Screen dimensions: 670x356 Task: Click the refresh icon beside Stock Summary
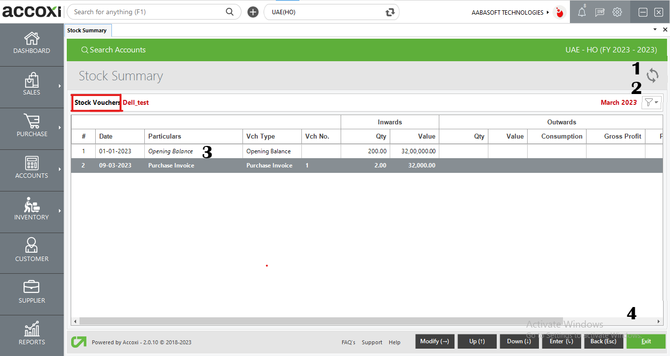click(652, 76)
